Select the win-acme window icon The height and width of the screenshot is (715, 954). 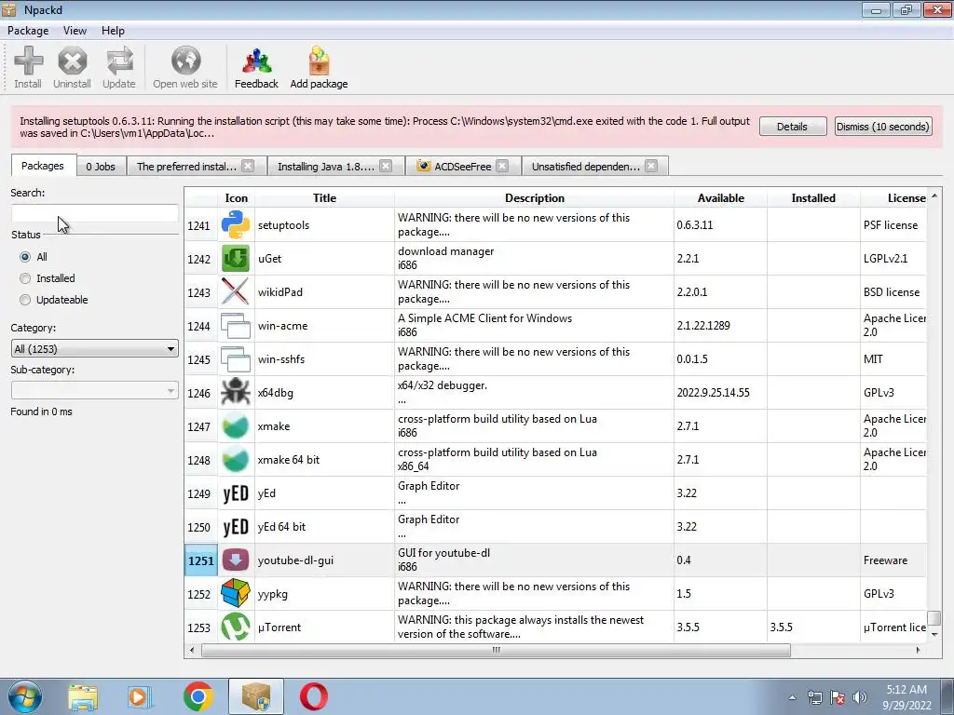(236, 325)
